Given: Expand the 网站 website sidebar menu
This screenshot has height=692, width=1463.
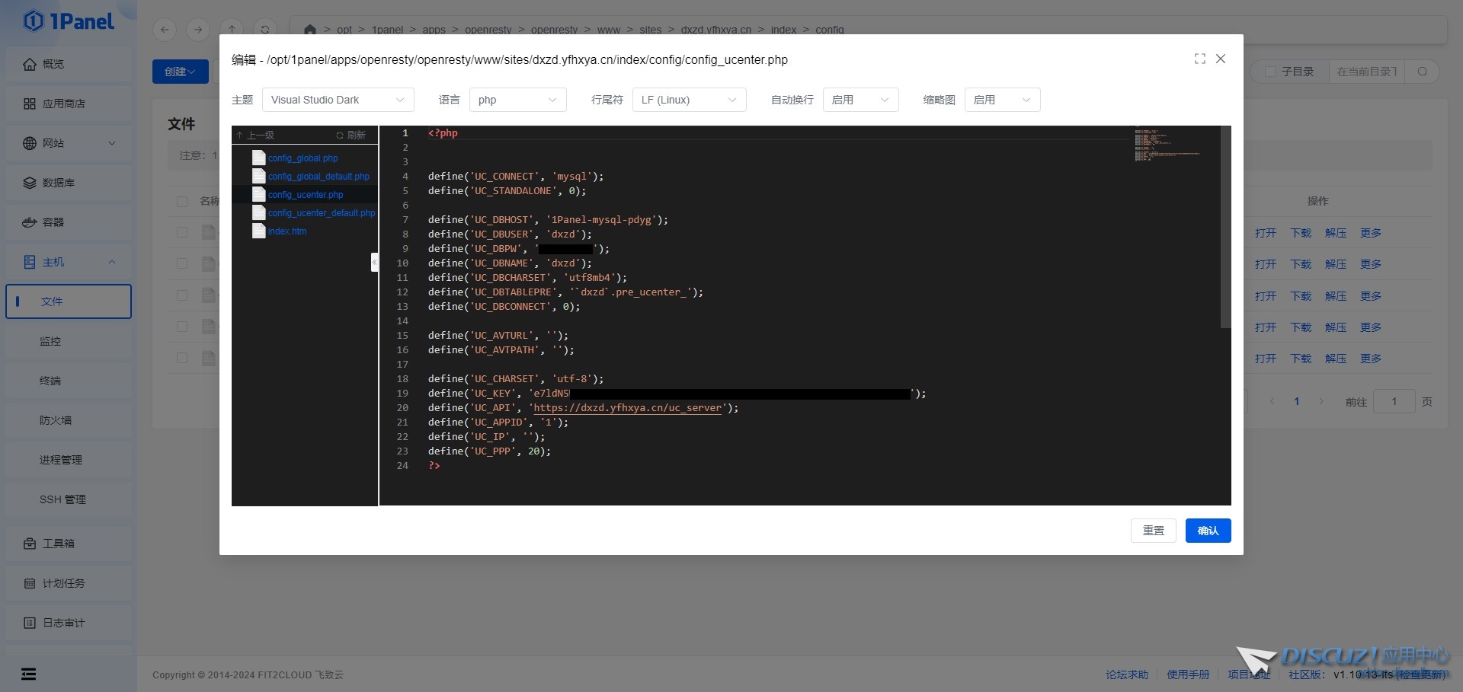Looking at the screenshot, I should point(69,143).
